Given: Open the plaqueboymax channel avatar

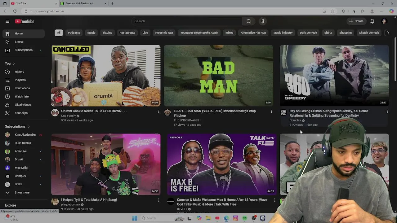Looking at the screenshot, I should coord(55,202).
